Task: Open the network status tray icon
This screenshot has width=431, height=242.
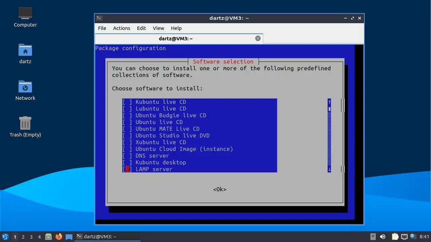Action: 404,237
